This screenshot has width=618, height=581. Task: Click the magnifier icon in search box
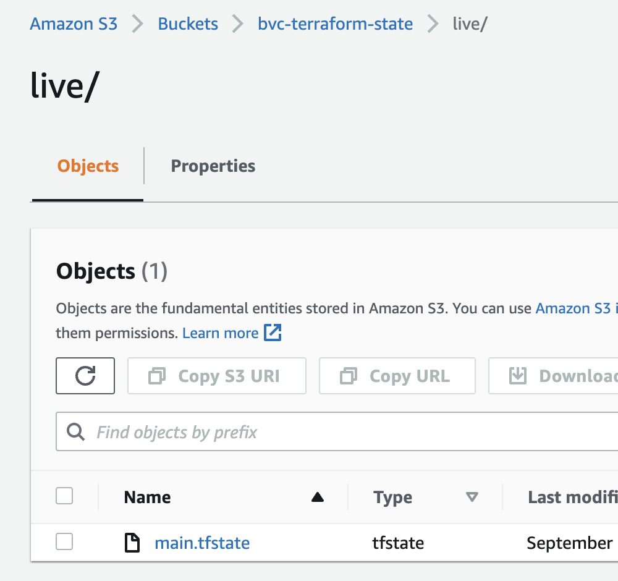[x=76, y=431]
